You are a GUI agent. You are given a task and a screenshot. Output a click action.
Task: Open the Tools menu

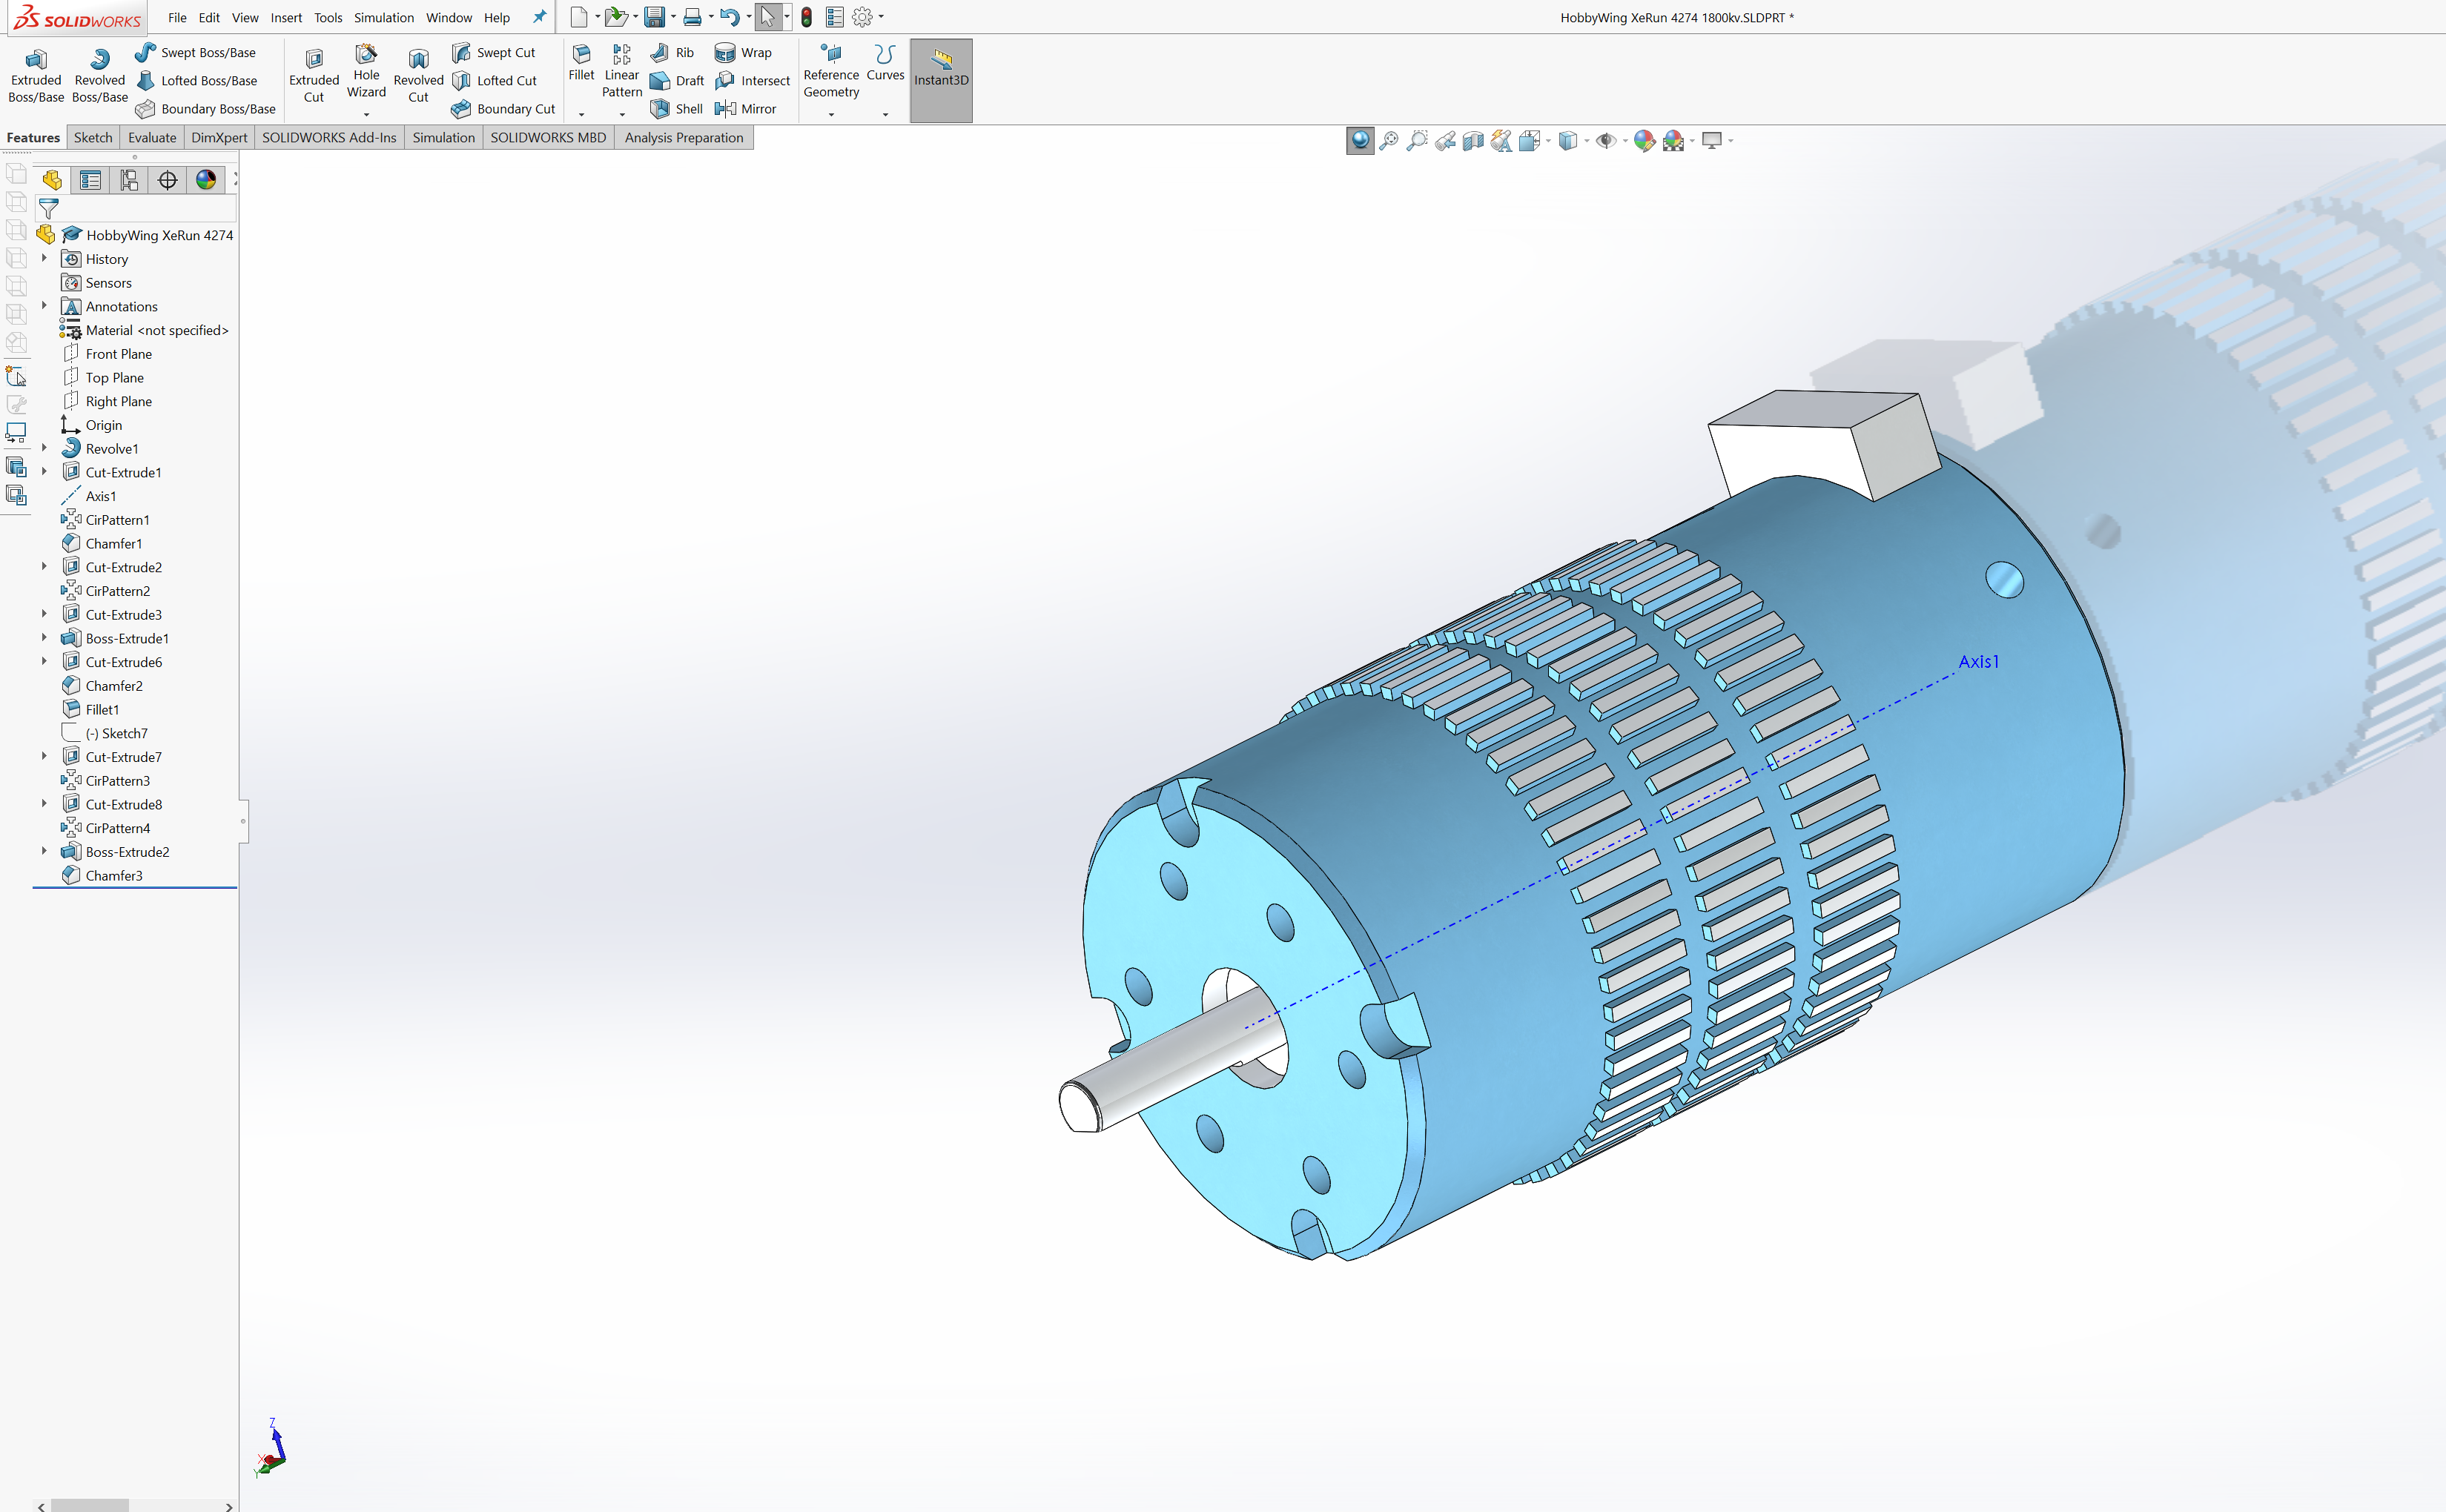328,17
